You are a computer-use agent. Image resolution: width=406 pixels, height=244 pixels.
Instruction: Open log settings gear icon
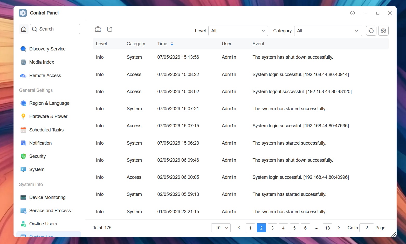tap(383, 31)
